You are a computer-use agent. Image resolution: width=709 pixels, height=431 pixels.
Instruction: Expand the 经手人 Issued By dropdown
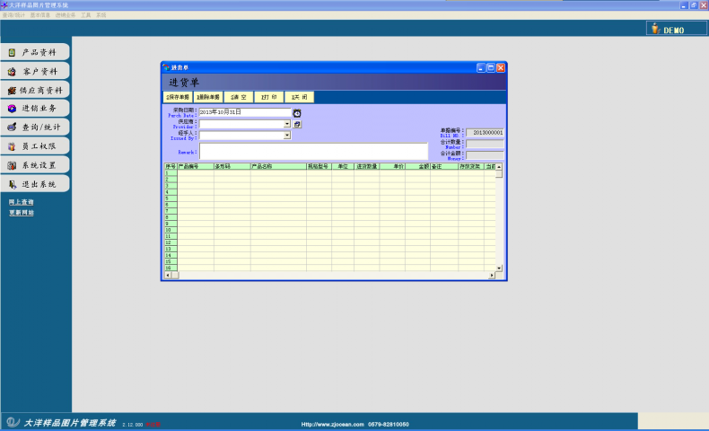[x=287, y=136]
